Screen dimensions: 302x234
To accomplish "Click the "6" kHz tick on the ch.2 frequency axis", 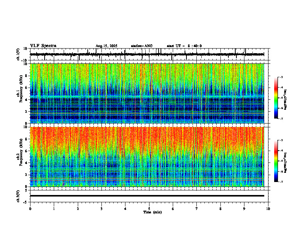I will 27,151.
